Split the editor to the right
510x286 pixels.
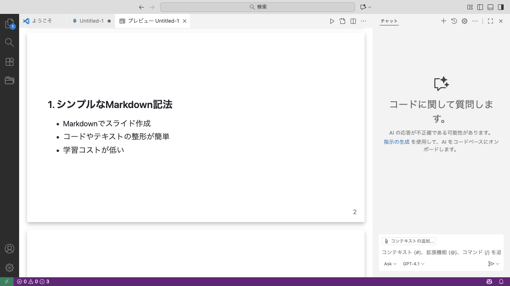(x=353, y=21)
